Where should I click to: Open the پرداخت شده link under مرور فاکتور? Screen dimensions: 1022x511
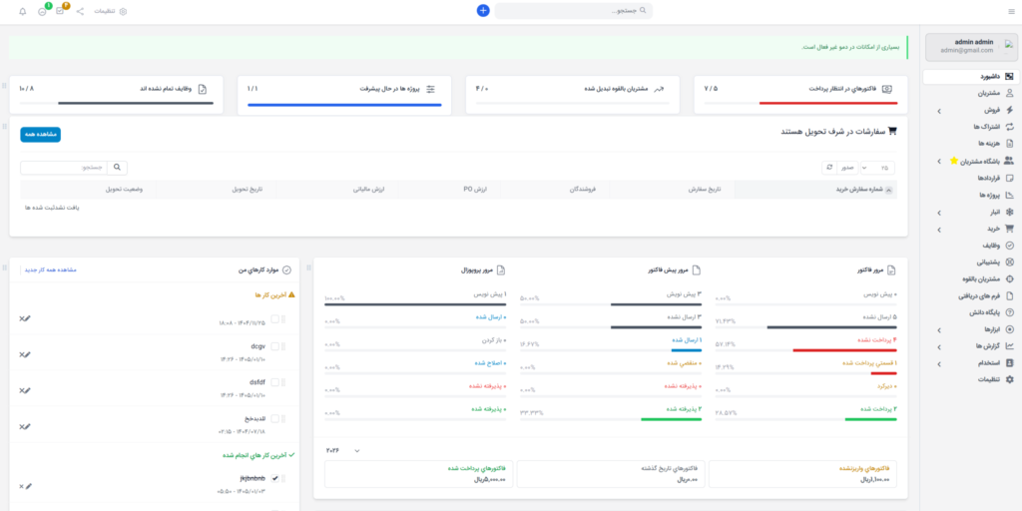tap(875, 408)
